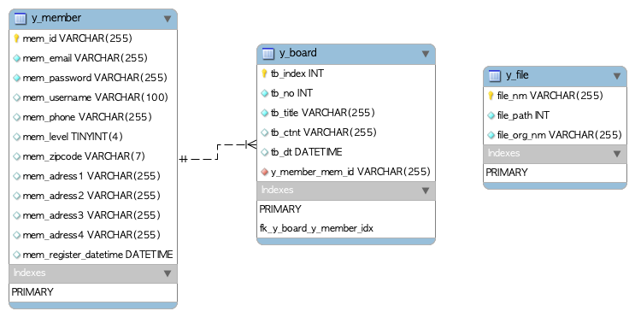Click the y_board table icon
Image resolution: width=635 pixels, height=317 pixels.
point(268,54)
